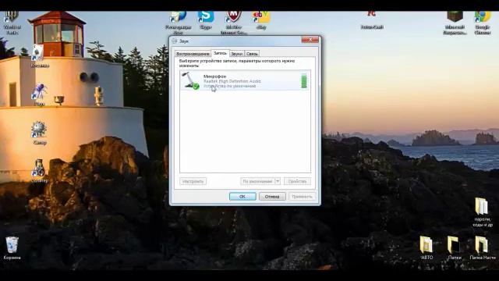The height and width of the screenshot is (281, 499).
Task: Click the Настроить button
Action: click(x=193, y=181)
